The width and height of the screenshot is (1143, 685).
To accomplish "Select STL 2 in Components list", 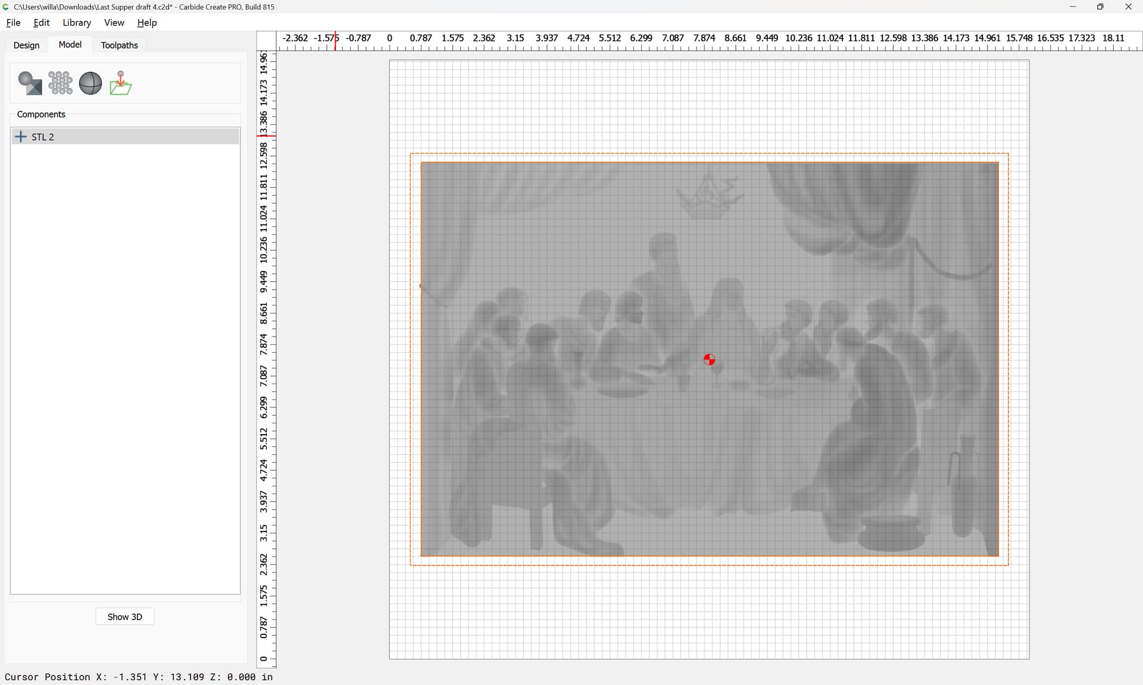I will pyautogui.click(x=126, y=137).
